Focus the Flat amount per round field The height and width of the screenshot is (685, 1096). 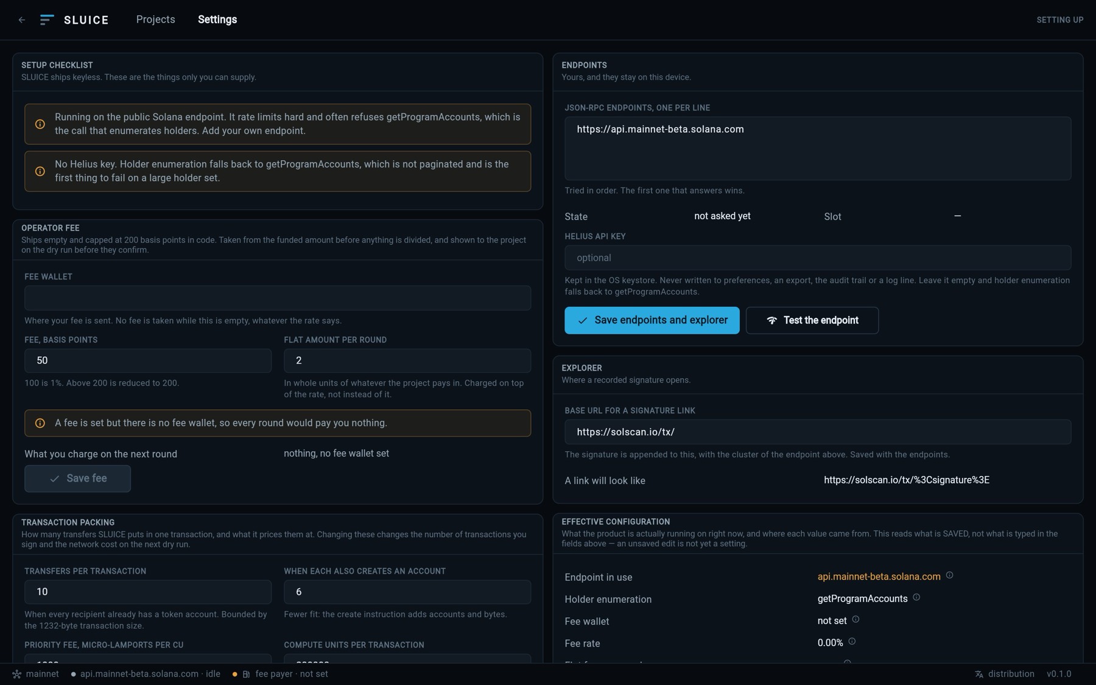tap(407, 360)
